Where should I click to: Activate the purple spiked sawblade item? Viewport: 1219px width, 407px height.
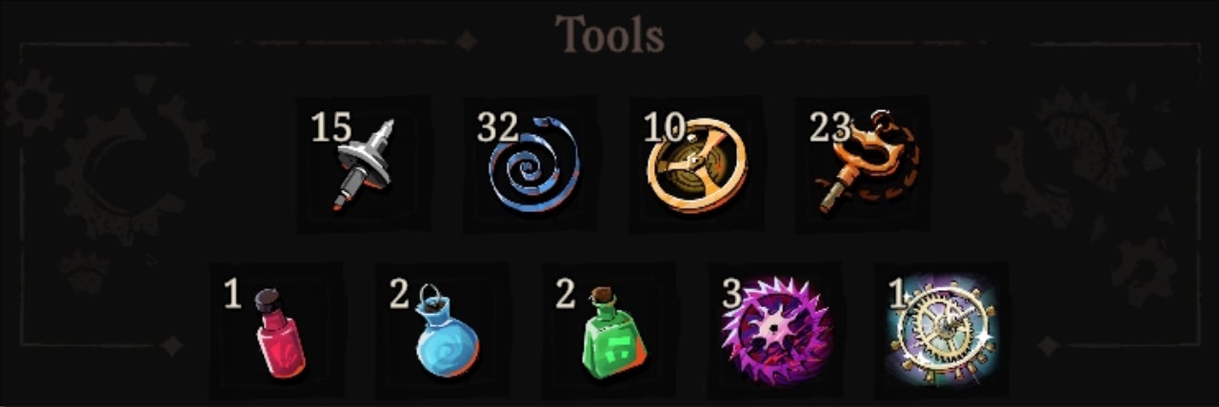pyautogui.click(x=777, y=331)
